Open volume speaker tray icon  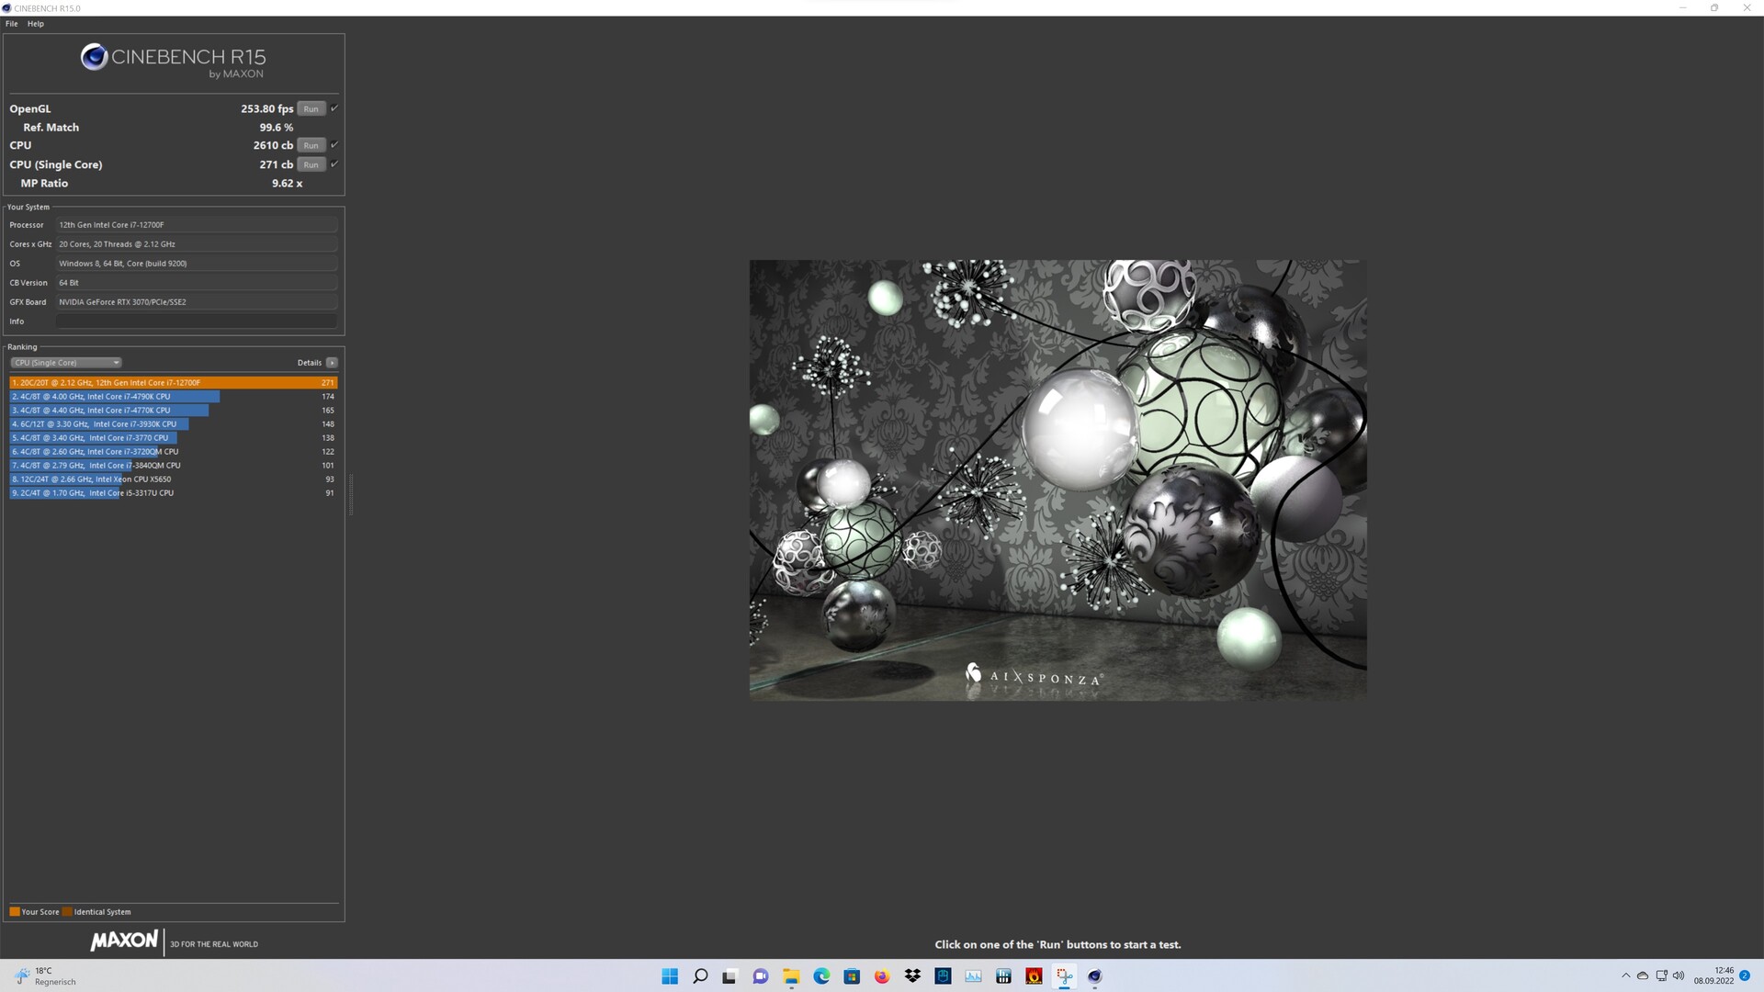[1679, 976]
